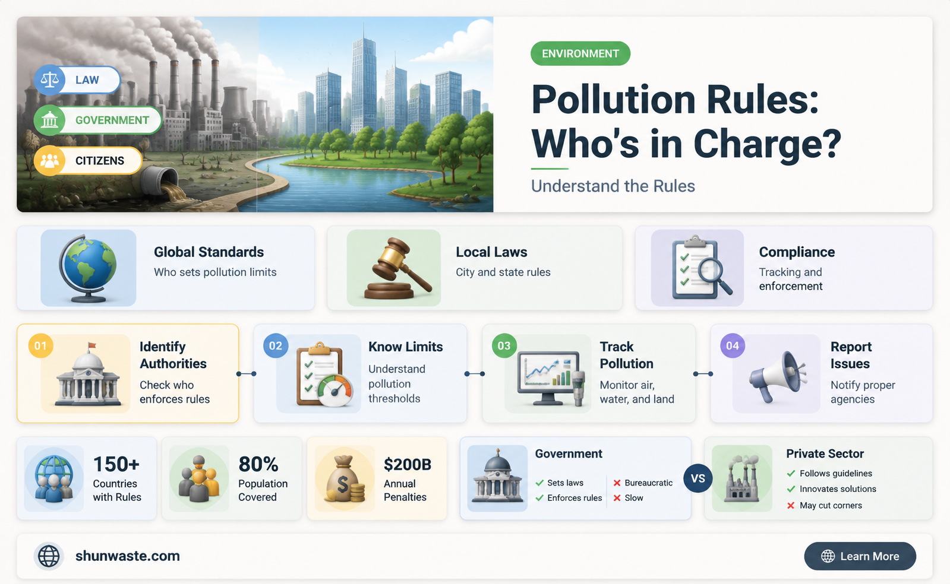Click the globe icon beside shunwaste.com

coord(49,556)
